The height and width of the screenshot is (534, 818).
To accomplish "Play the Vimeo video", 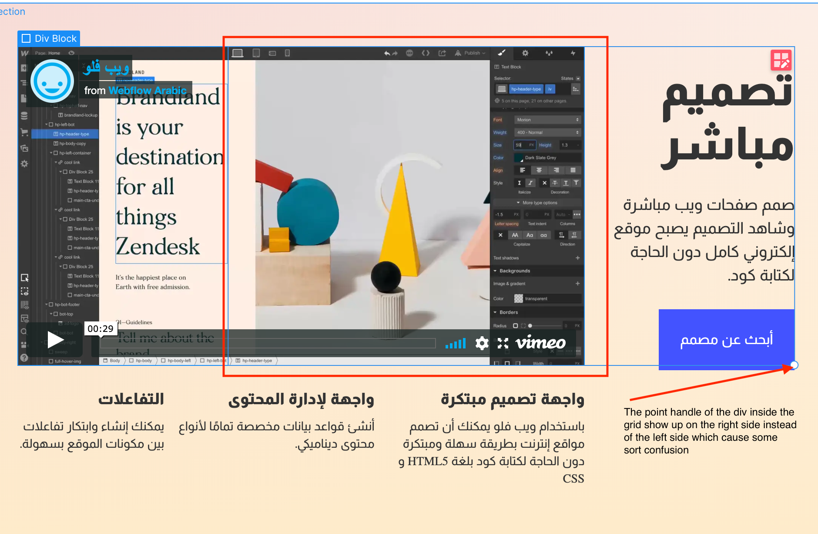I will point(55,340).
